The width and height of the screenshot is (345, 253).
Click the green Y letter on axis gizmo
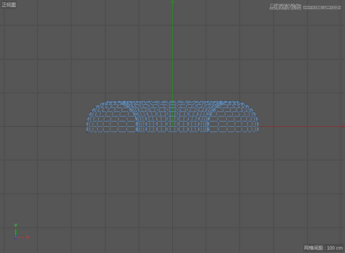(x=16, y=225)
